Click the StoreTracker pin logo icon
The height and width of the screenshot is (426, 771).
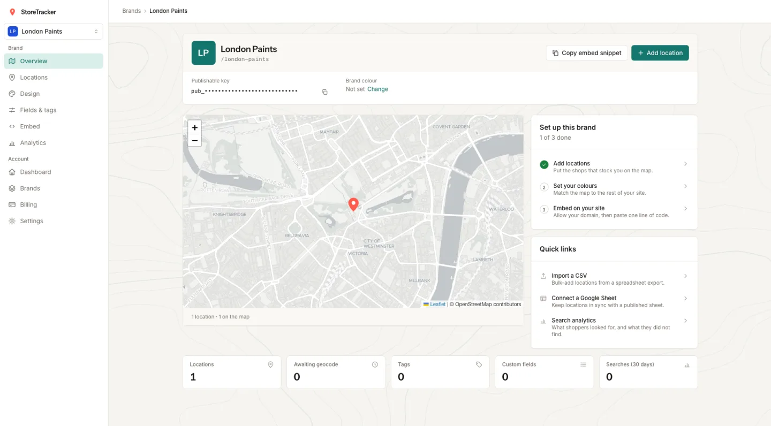12,12
